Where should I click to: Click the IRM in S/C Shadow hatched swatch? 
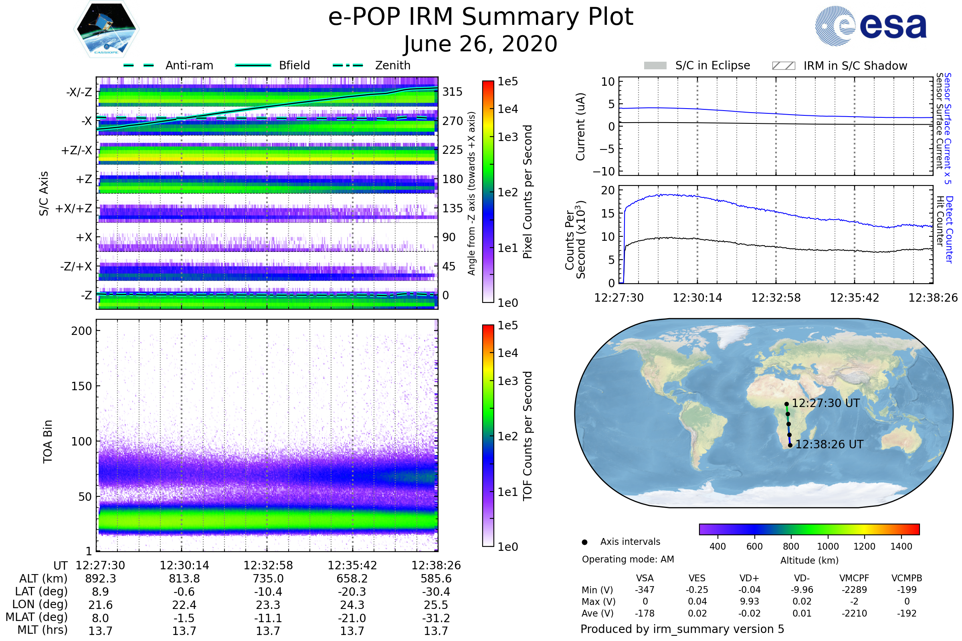tap(783, 66)
